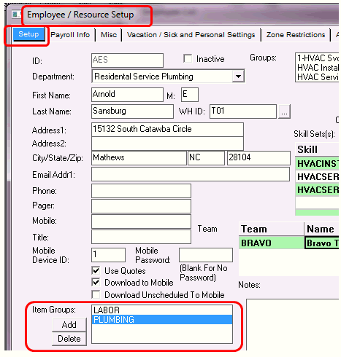Open Vacation / Sick and Personal Settings tab
341x357 pixels.
tap(191, 35)
